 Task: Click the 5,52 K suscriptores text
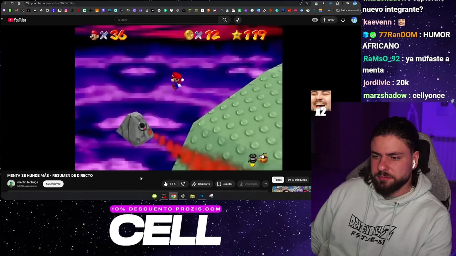click(27, 186)
